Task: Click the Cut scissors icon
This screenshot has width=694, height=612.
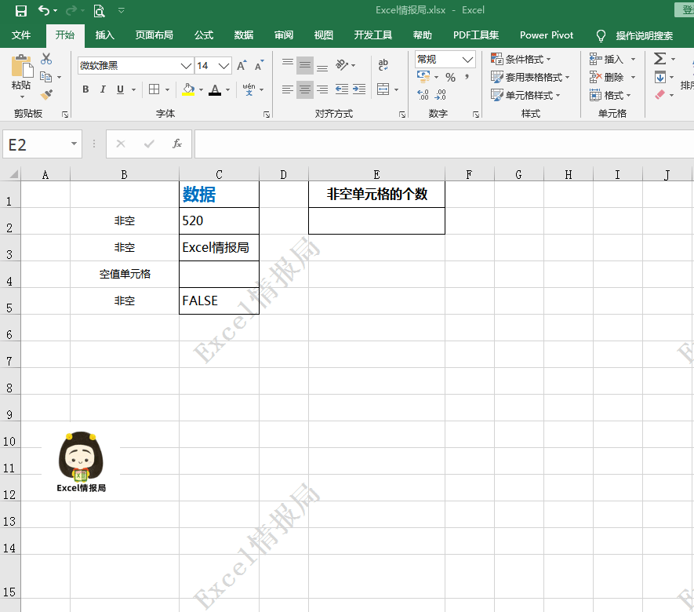Action: (46, 59)
